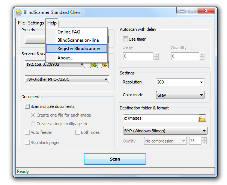Click the c:\images destination path field

tap(161, 118)
